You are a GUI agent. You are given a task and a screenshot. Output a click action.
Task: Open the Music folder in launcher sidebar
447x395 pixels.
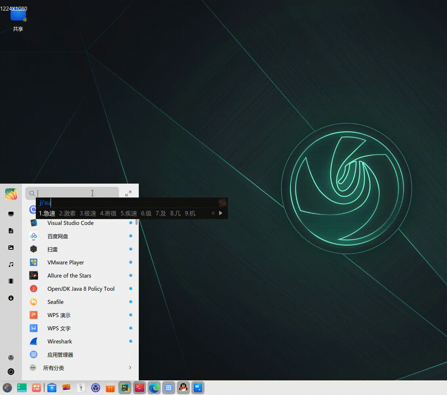click(11, 264)
